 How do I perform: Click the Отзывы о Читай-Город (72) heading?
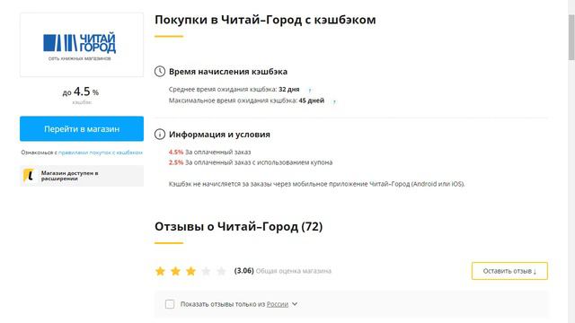238,226
